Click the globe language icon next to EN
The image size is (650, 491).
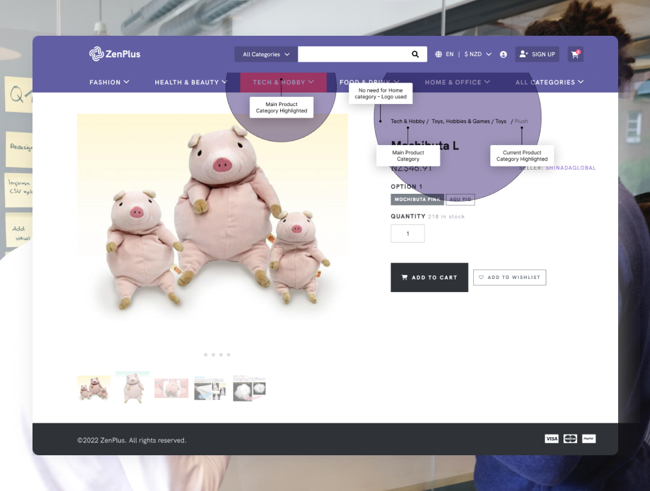439,55
